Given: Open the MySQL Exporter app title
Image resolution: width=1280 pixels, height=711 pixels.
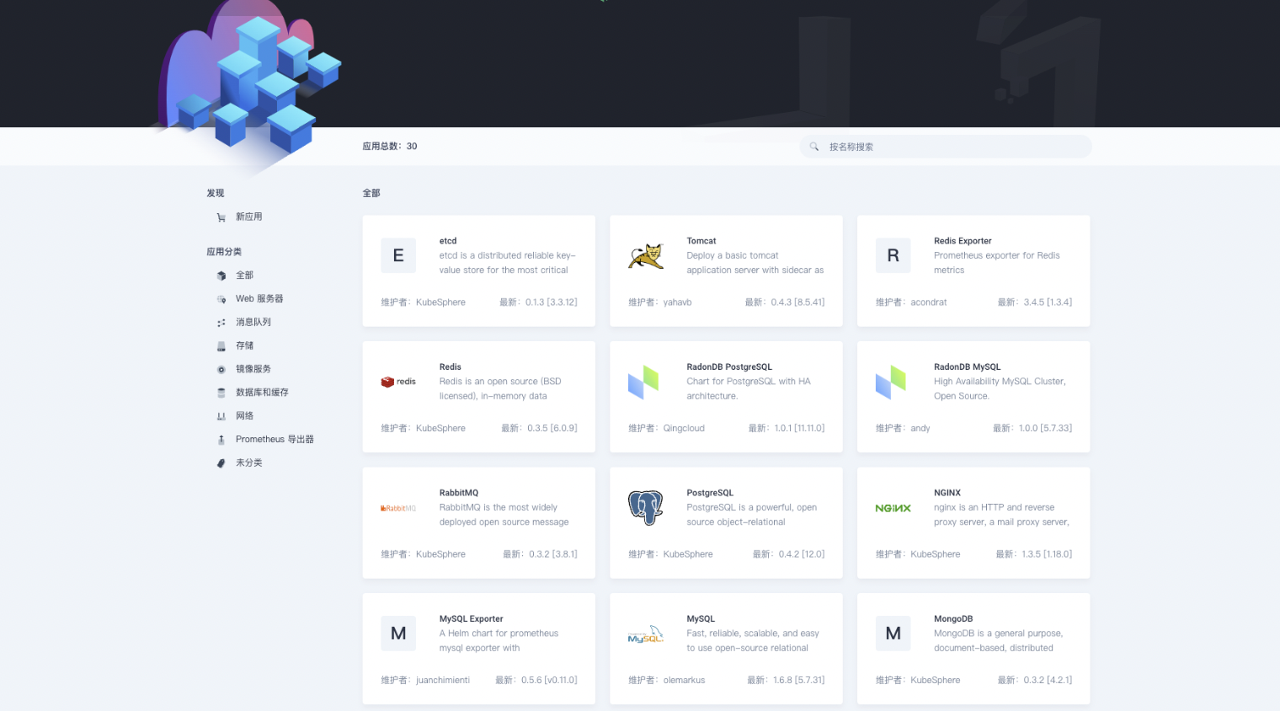Looking at the screenshot, I should (472, 619).
